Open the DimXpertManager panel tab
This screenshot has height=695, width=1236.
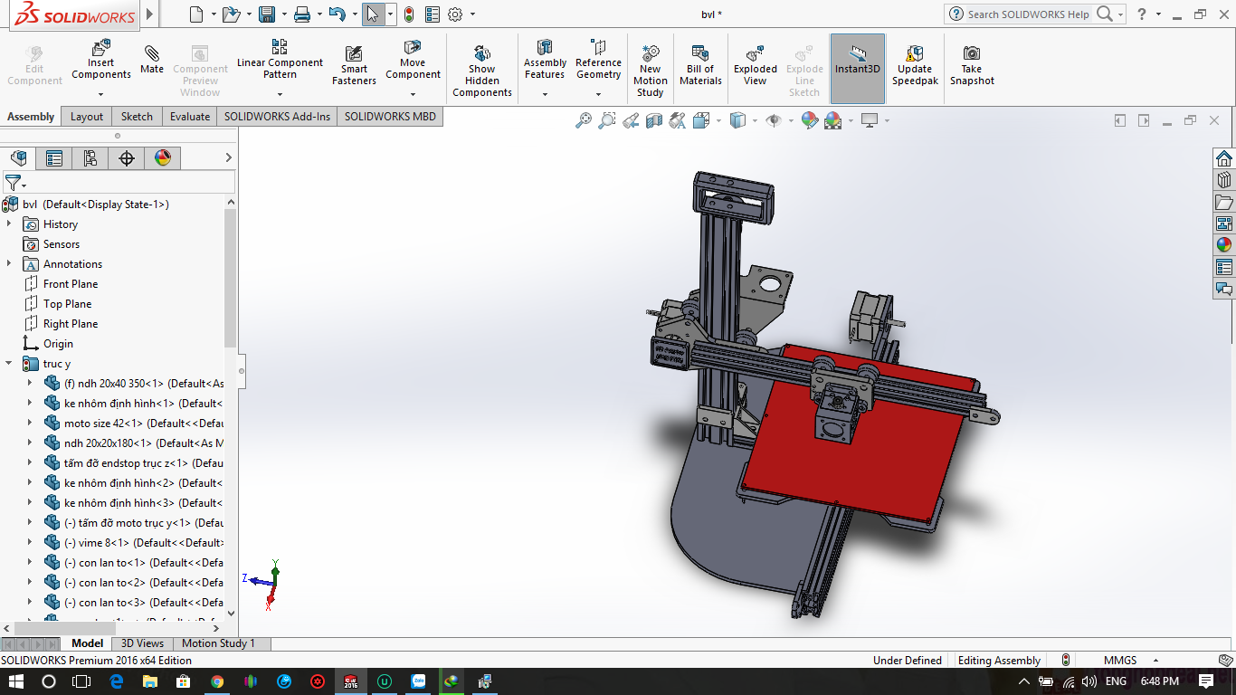(x=127, y=158)
